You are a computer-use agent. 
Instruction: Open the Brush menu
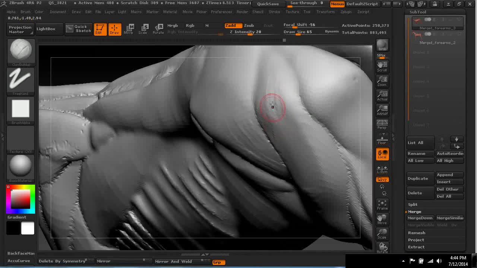[25, 12]
